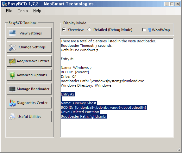Click 'Bootloader Path: \grldr.mbr' line
182x153 pixels.
click(84, 116)
